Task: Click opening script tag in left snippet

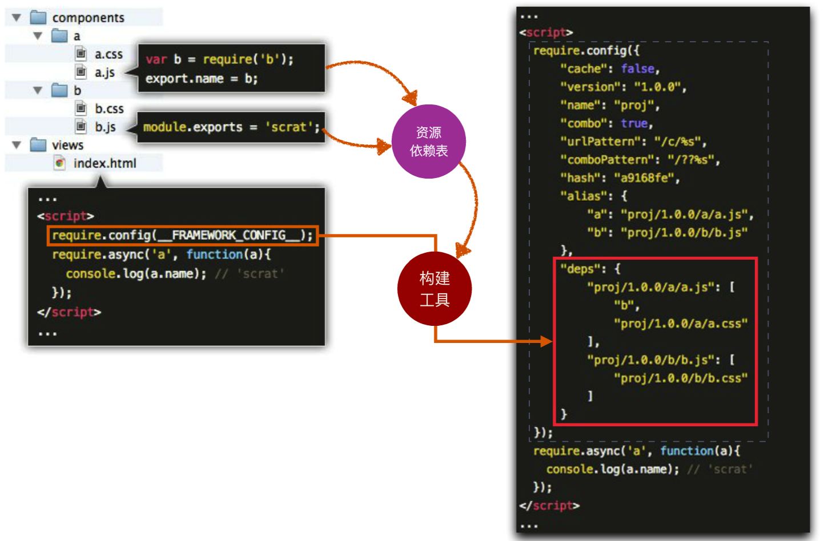Action: point(65,216)
